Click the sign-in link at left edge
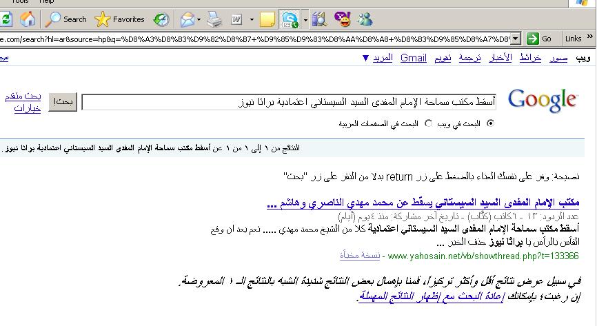This screenshot has width=597, height=326. pyautogui.click(x=4, y=58)
